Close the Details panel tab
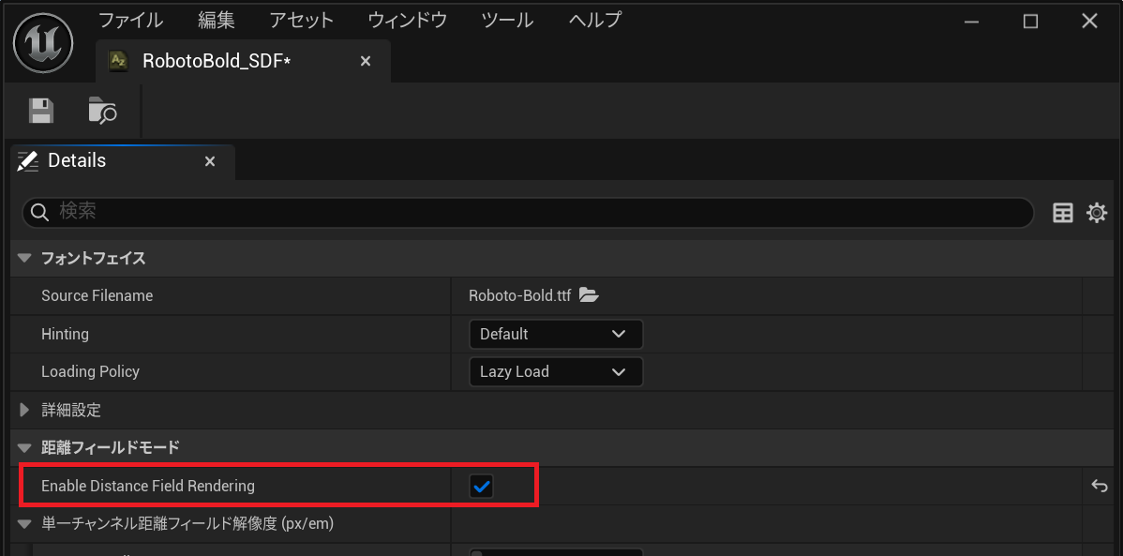This screenshot has height=556, width=1123. pyautogui.click(x=210, y=162)
